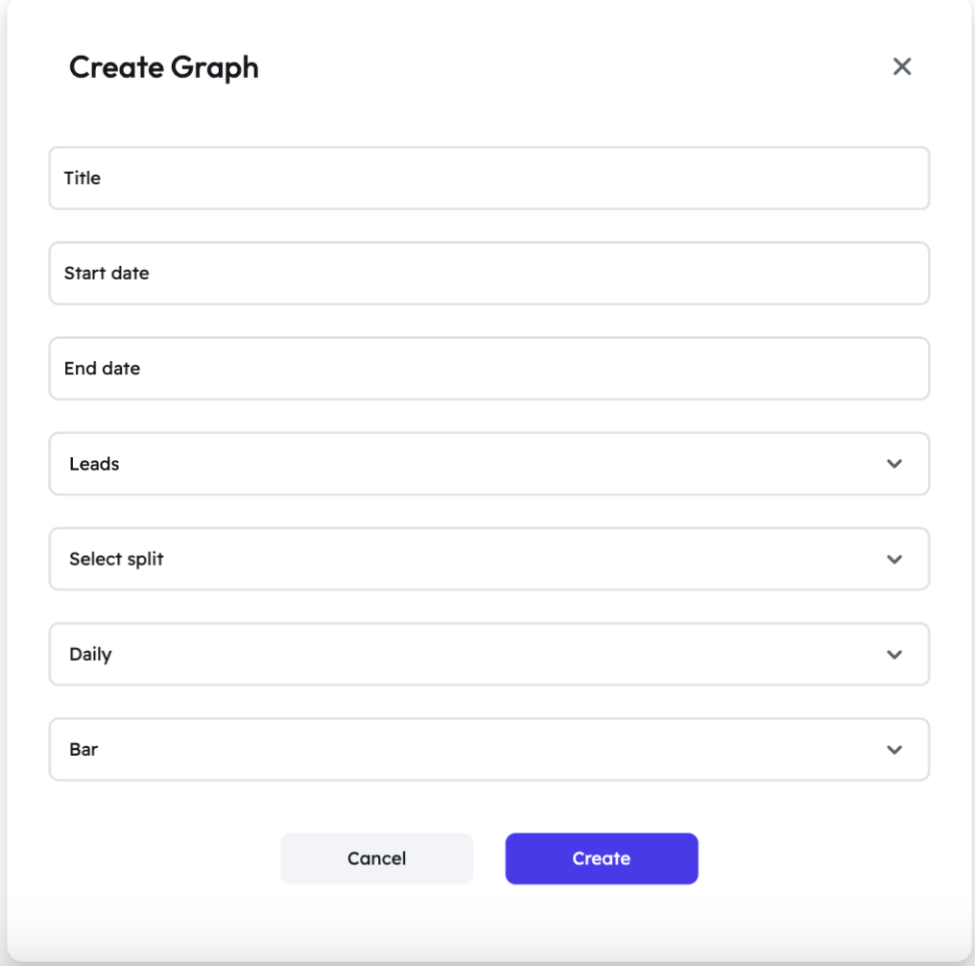
Task: Click the 'Daily' selected value text
Action: point(90,655)
